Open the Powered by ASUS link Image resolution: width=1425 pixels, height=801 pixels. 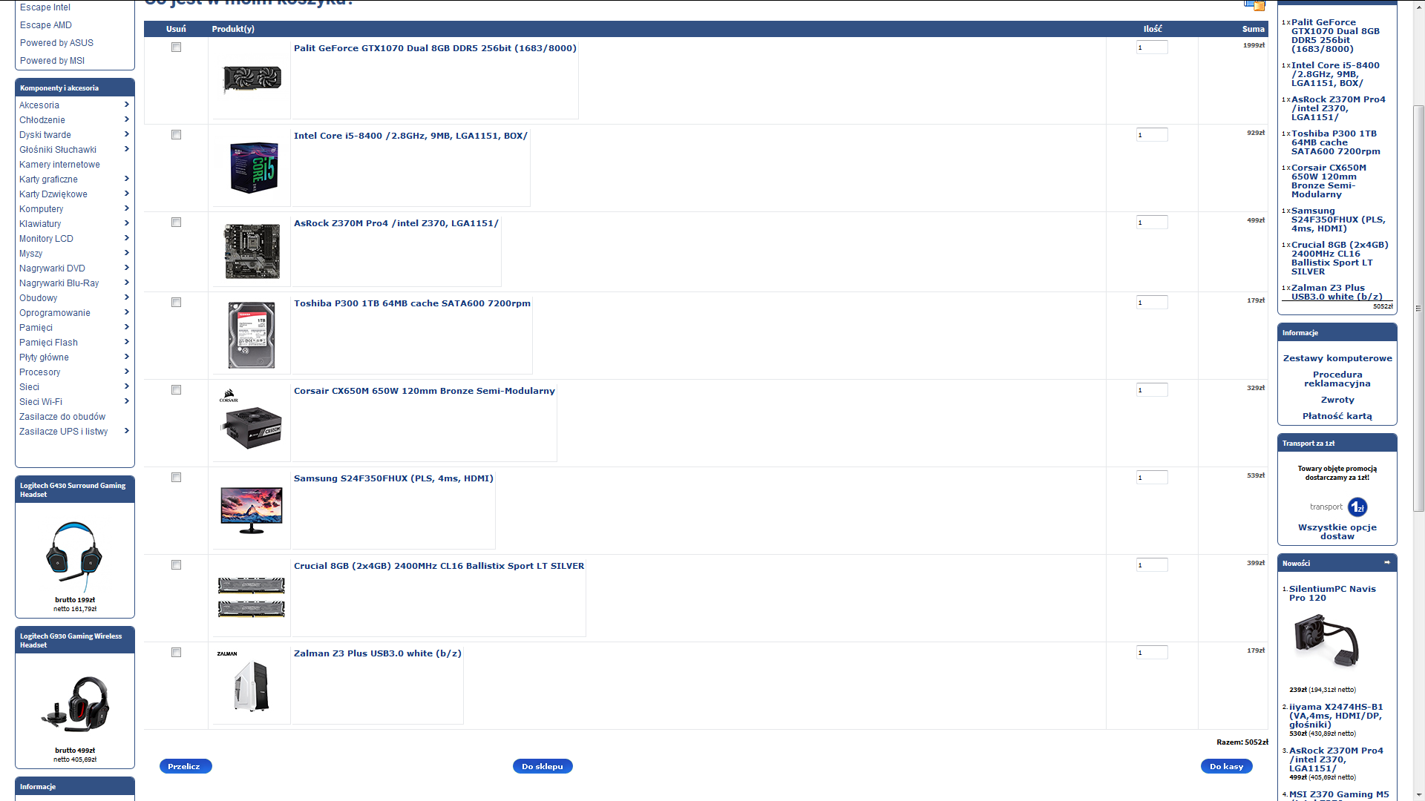point(56,43)
